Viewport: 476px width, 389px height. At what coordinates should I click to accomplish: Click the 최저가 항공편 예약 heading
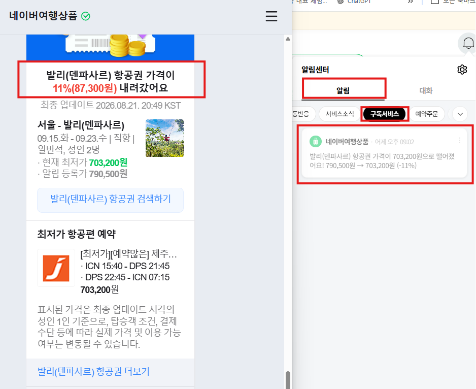tap(77, 234)
